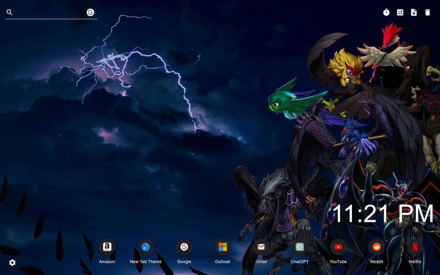The width and height of the screenshot is (440, 275).
Task: Open the New Tab Theme shortcut icon
Action: 146,247
